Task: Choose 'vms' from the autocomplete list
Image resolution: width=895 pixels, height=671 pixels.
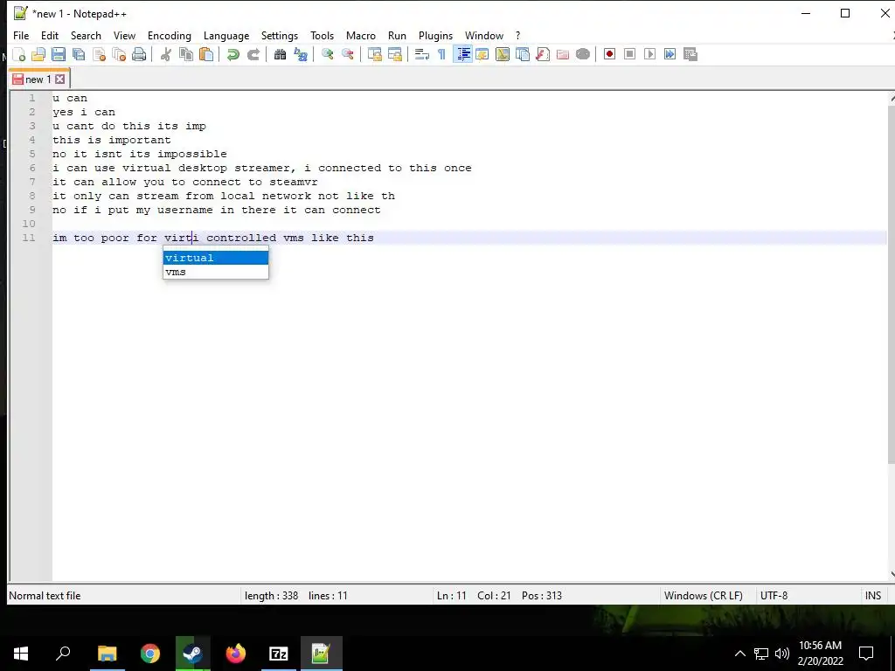Action: [216, 273]
